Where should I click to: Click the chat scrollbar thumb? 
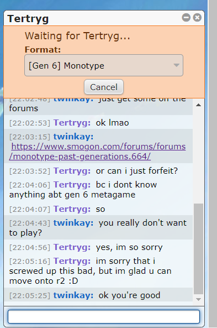click(x=198, y=249)
